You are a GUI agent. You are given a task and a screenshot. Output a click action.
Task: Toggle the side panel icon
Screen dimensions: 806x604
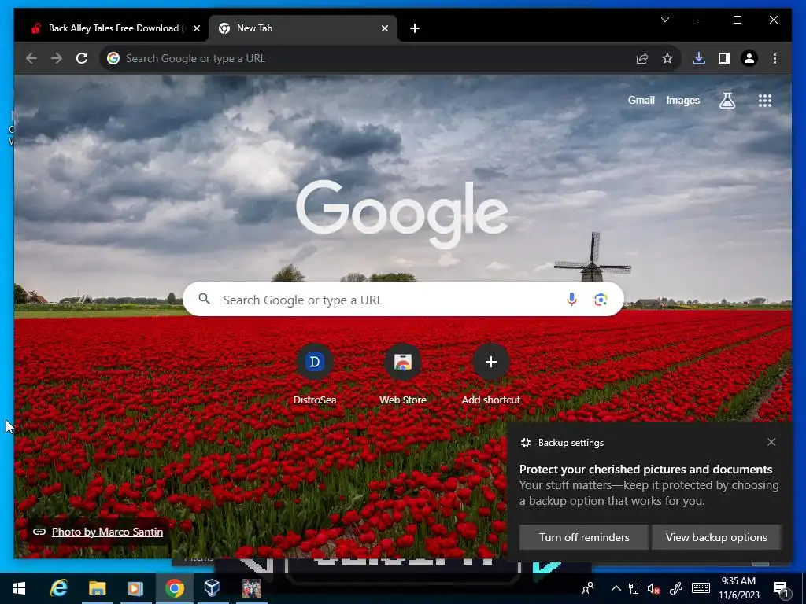click(724, 58)
